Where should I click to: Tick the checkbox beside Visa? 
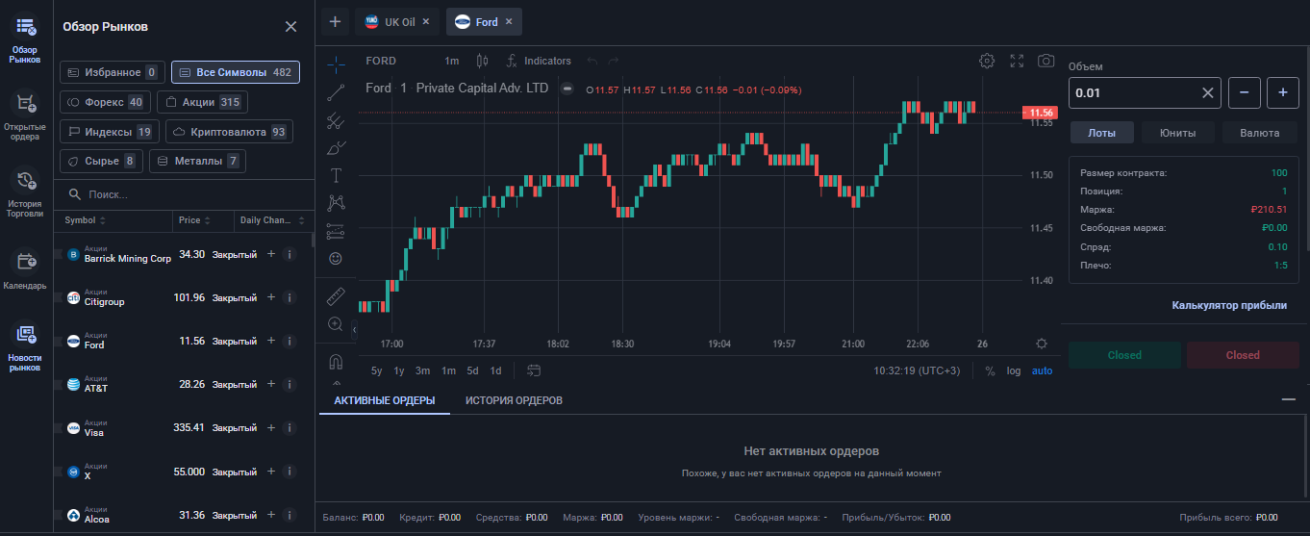(x=58, y=427)
